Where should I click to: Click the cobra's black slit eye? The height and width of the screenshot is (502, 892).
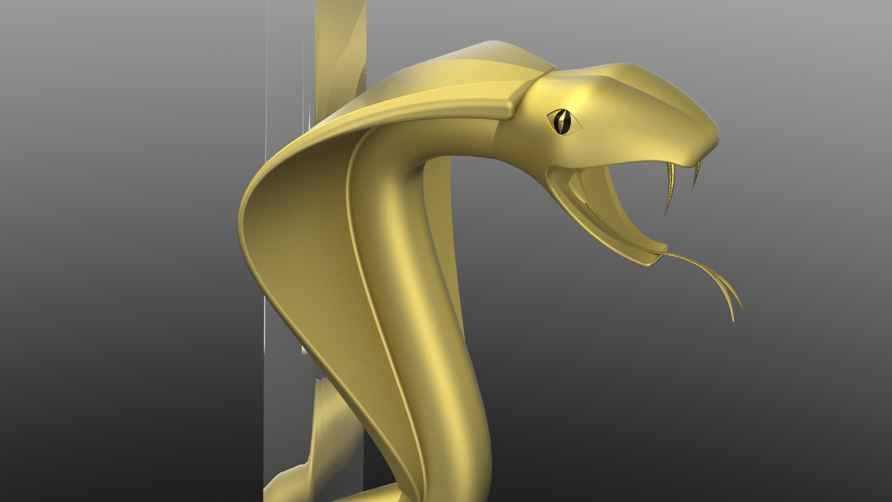coord(563,122)
